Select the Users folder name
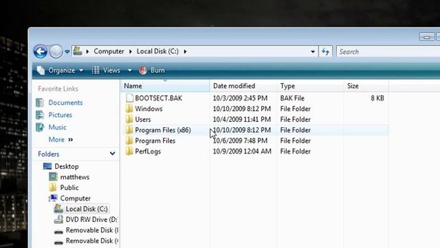440x248 pixels. tap(143, 119)
